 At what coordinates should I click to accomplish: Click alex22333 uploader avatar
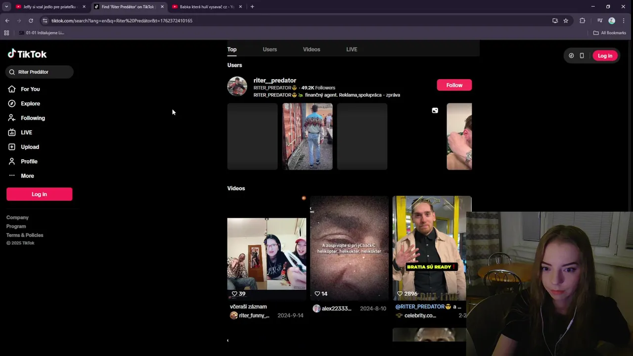click(x=316, y=309)
